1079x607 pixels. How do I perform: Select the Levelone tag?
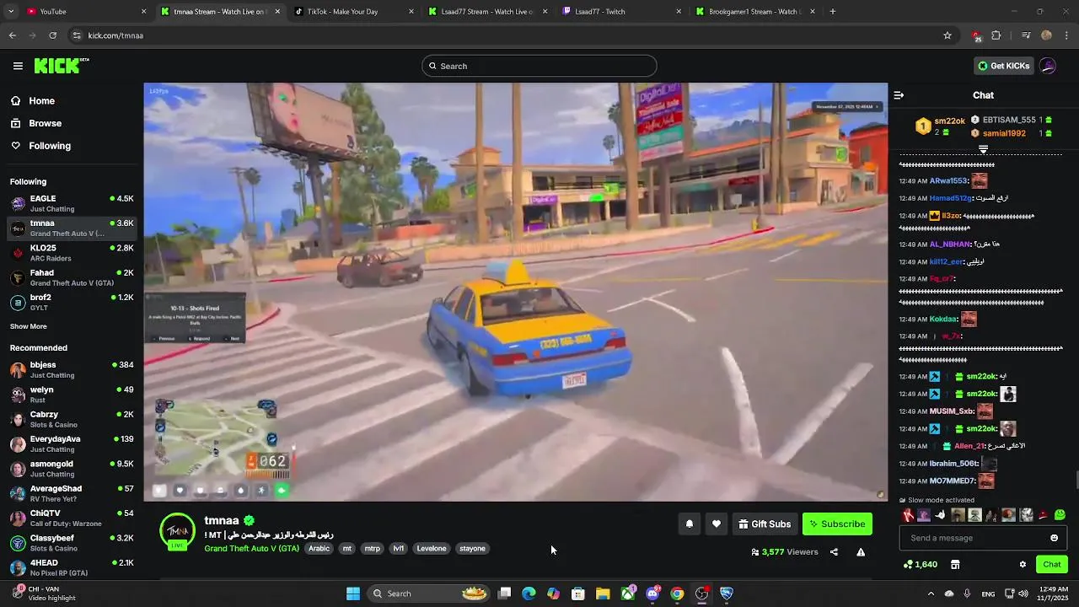[431, 548]
